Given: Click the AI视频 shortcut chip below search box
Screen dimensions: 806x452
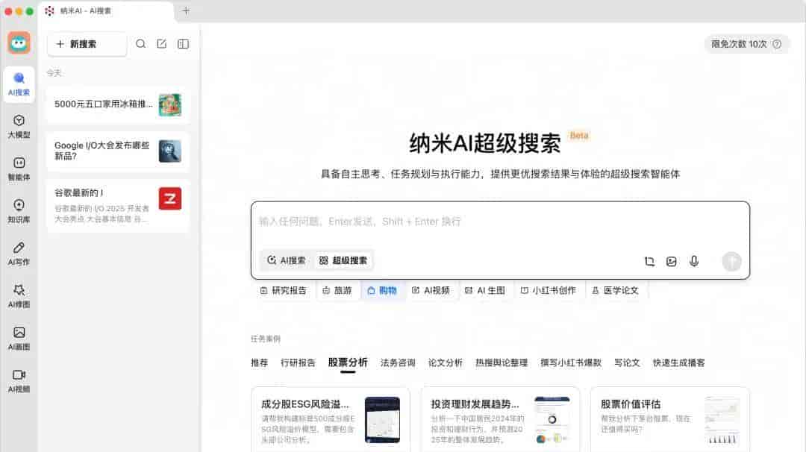Looking at the screenshot, I should pos(431,290).
